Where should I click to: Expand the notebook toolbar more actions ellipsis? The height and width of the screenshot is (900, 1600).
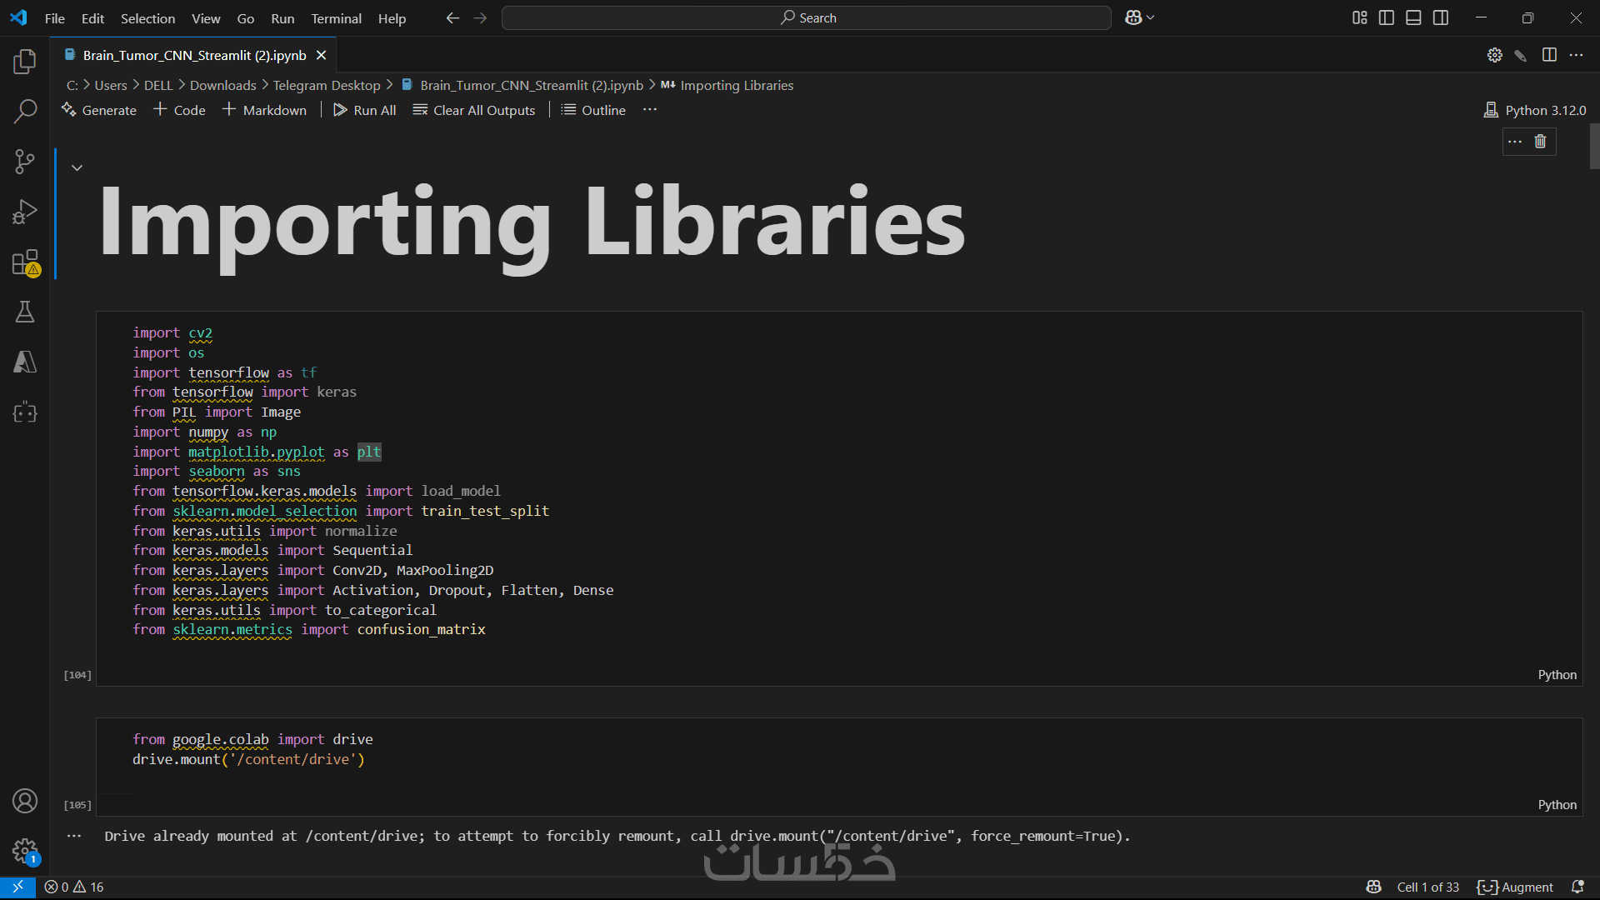650,110
